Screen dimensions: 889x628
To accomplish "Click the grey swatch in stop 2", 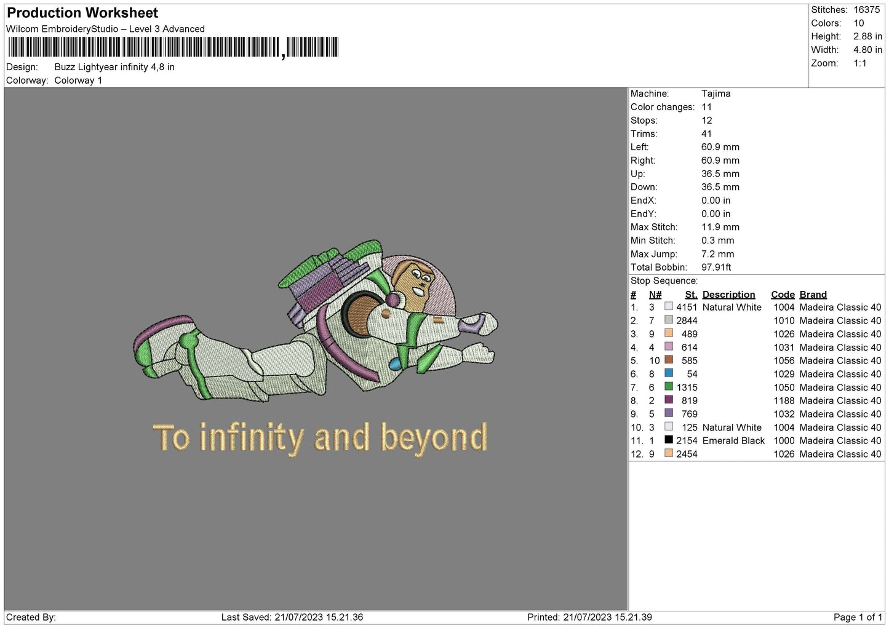I will tap(669, 320).
